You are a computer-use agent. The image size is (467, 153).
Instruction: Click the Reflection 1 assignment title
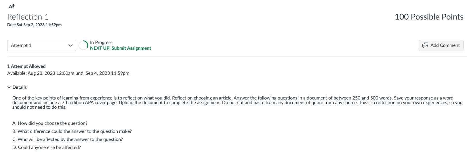coord(28,17)
